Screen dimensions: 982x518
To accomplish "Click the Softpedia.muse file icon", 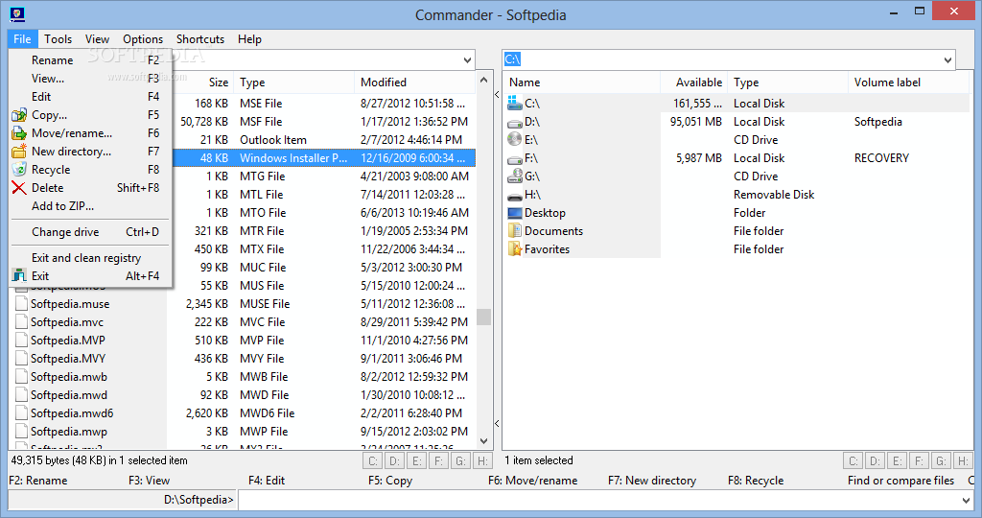I will [x=21, y=304].
